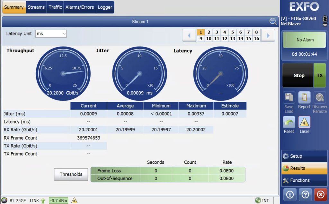Click the laser warning icon in status bar

click(x=75, y=200)
